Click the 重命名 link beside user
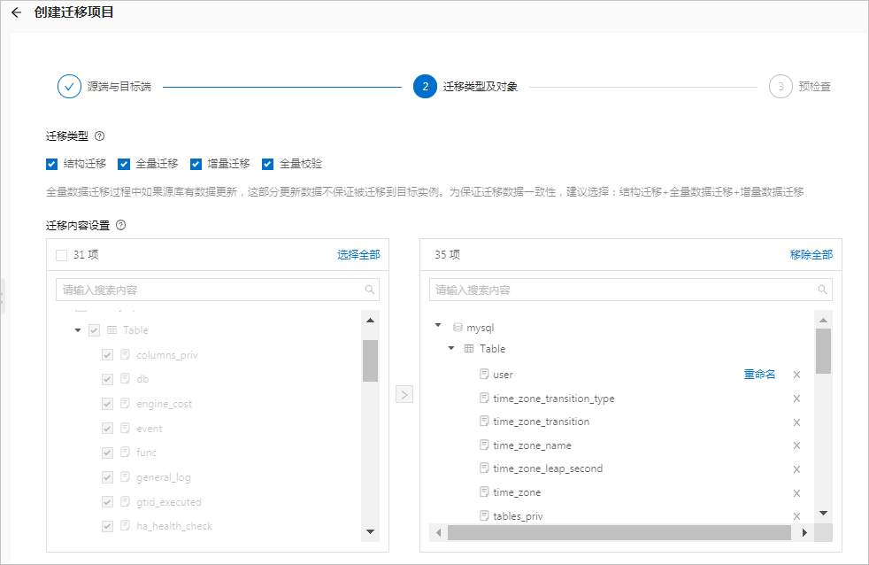This screenshot has height=565, width=869. (759, 374)
